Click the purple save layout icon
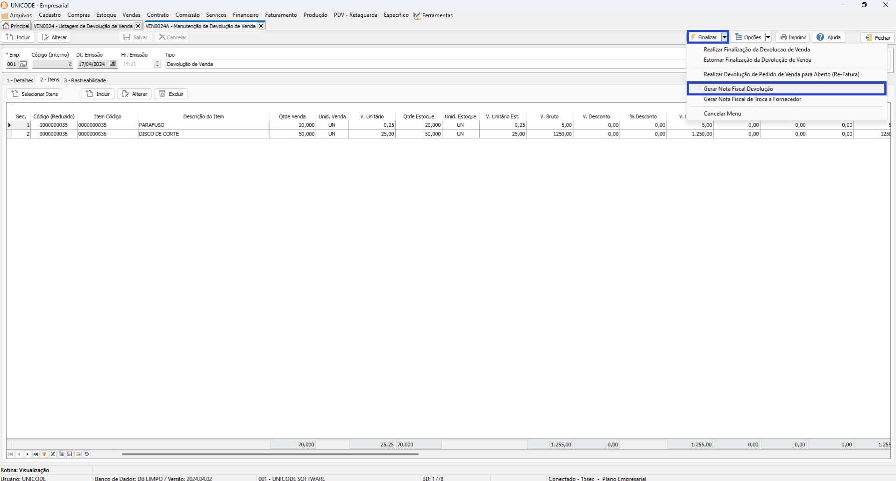 click(x=70, y=454)
